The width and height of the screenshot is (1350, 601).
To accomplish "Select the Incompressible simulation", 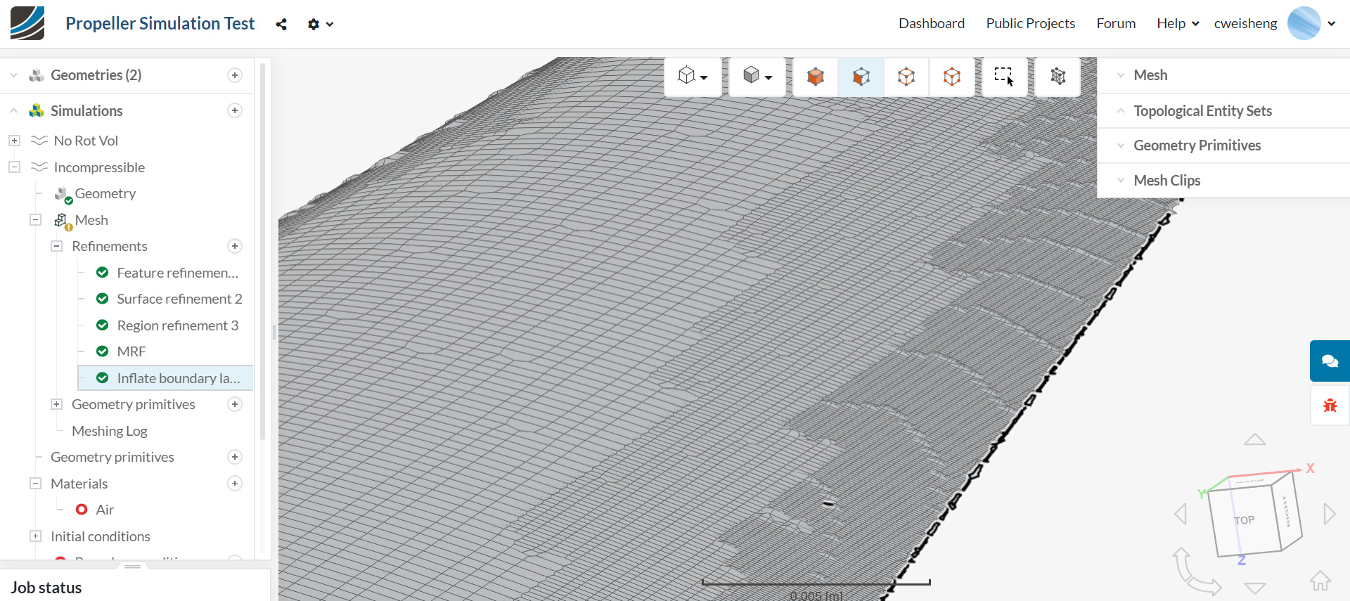I will 99,167.
